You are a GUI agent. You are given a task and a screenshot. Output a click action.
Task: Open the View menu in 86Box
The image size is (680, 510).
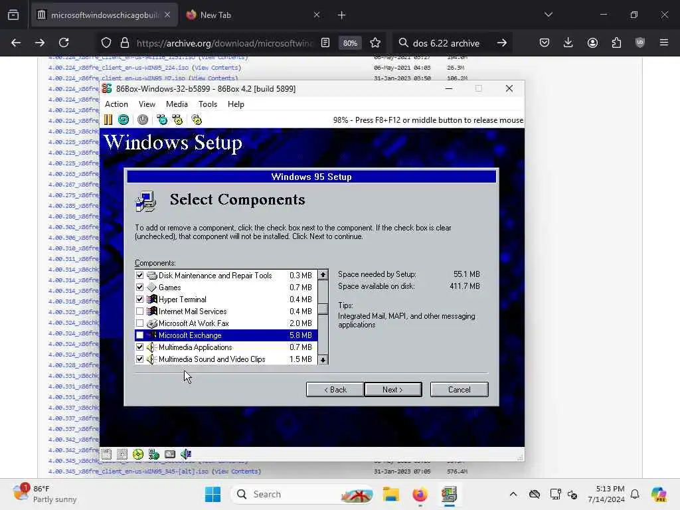(147, 104)
